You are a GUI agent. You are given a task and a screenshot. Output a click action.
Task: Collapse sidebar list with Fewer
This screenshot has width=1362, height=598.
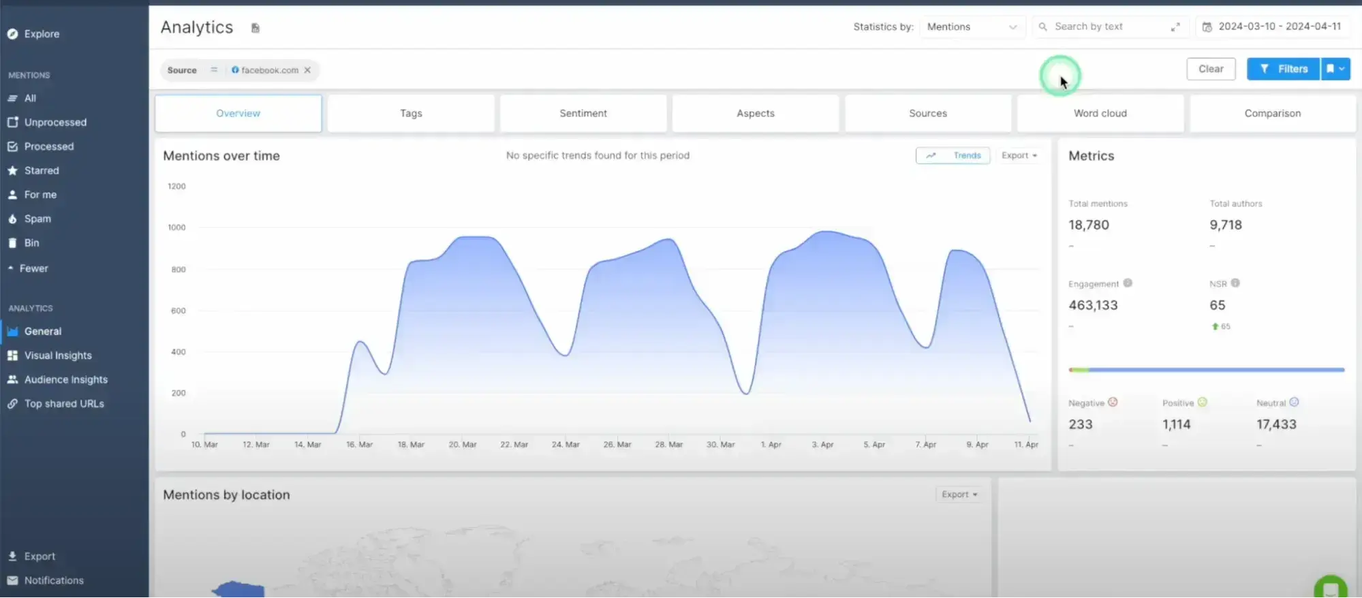click(x=33, y=268)
